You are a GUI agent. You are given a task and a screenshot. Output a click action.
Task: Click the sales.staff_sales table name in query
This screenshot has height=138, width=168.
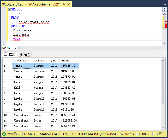34,22
